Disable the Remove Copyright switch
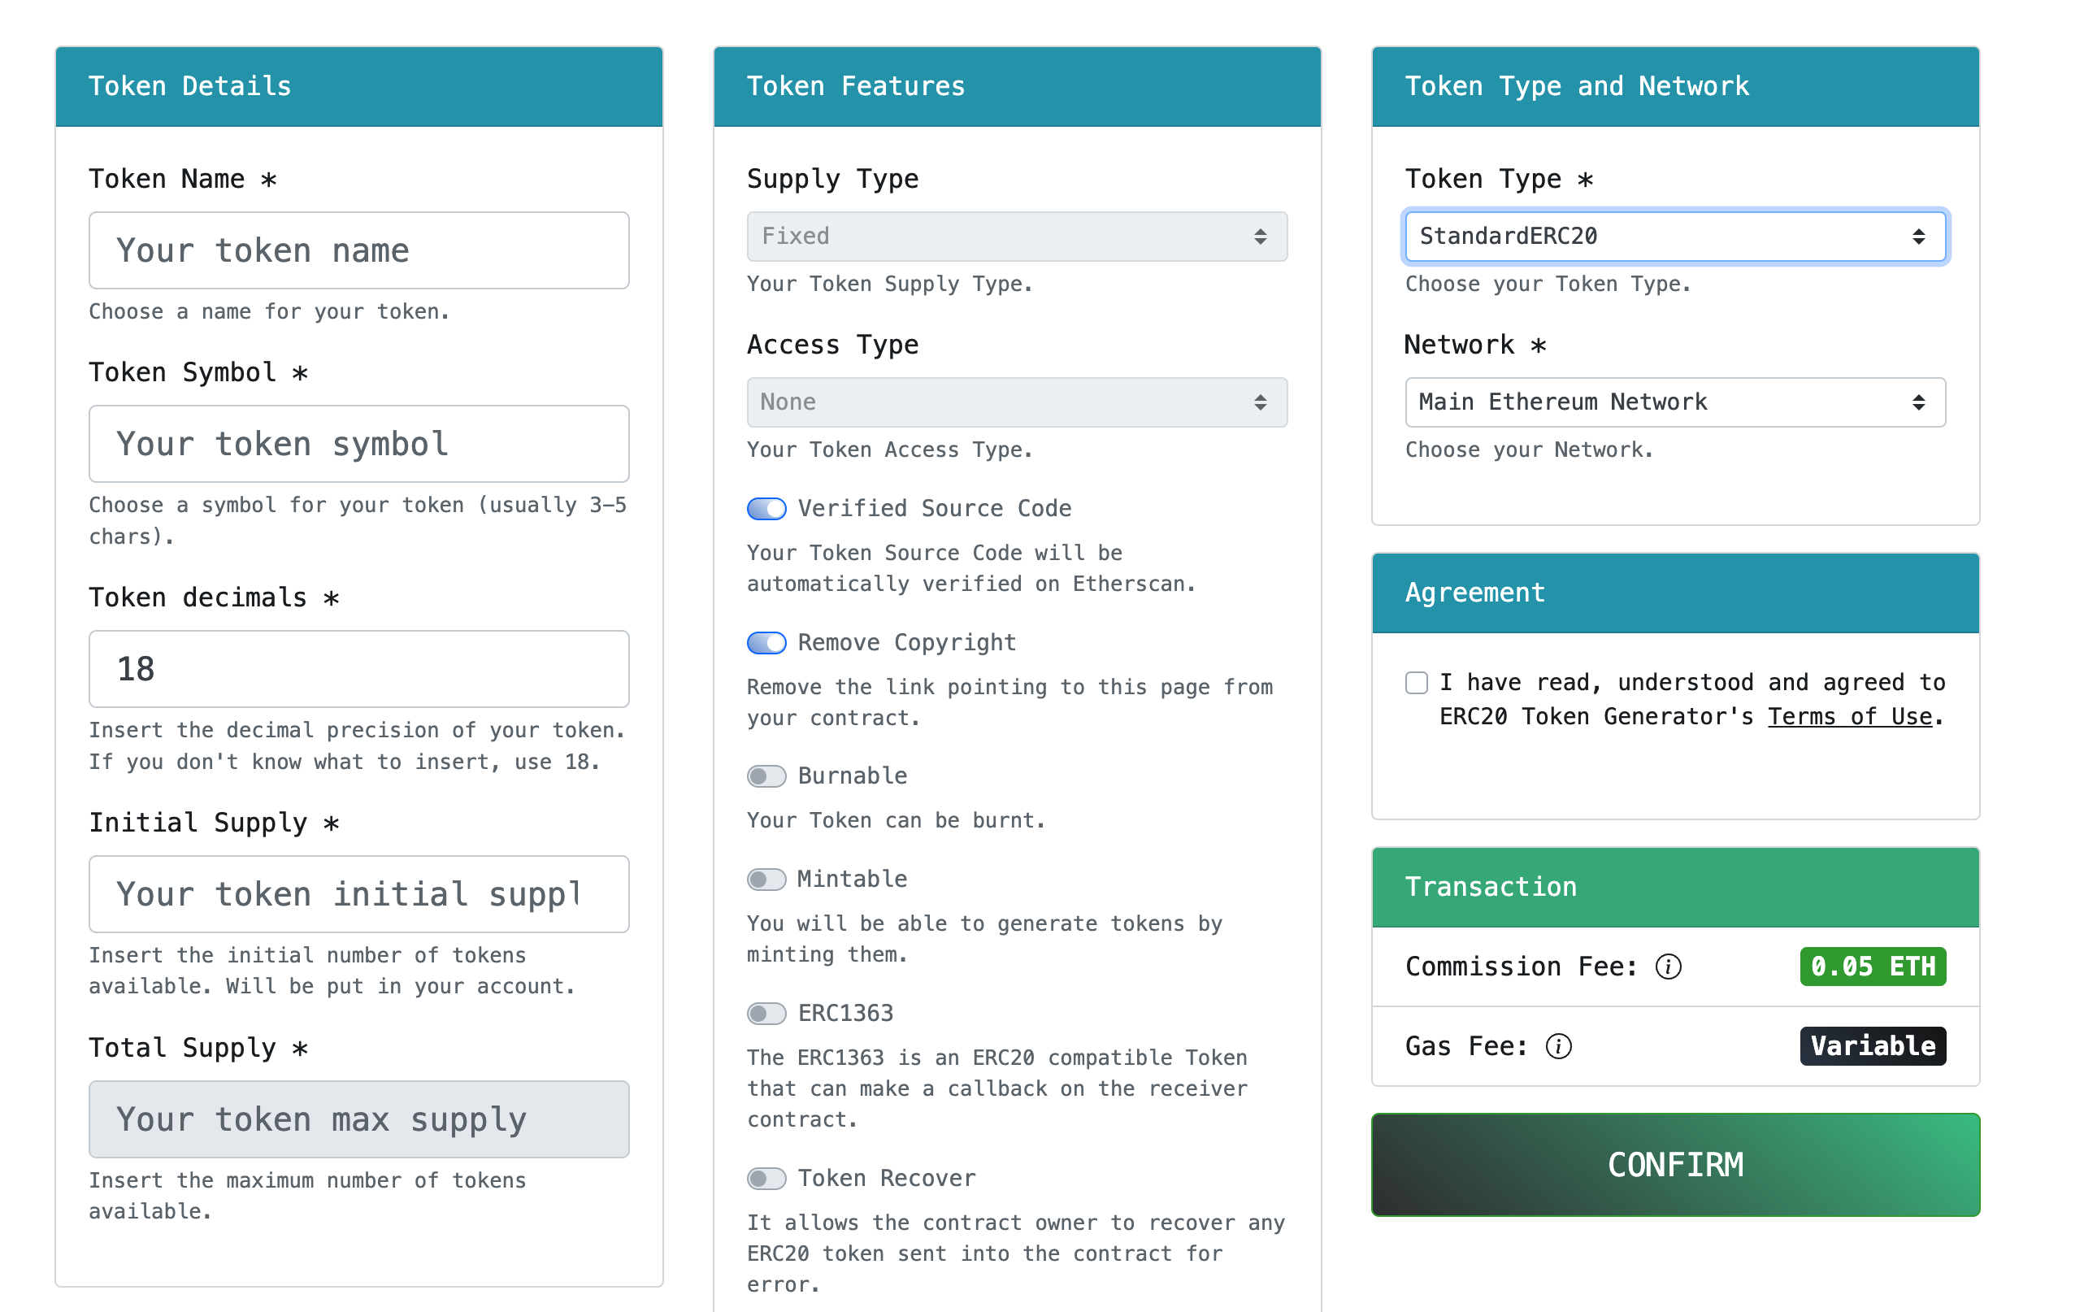 tap(766, 642)
